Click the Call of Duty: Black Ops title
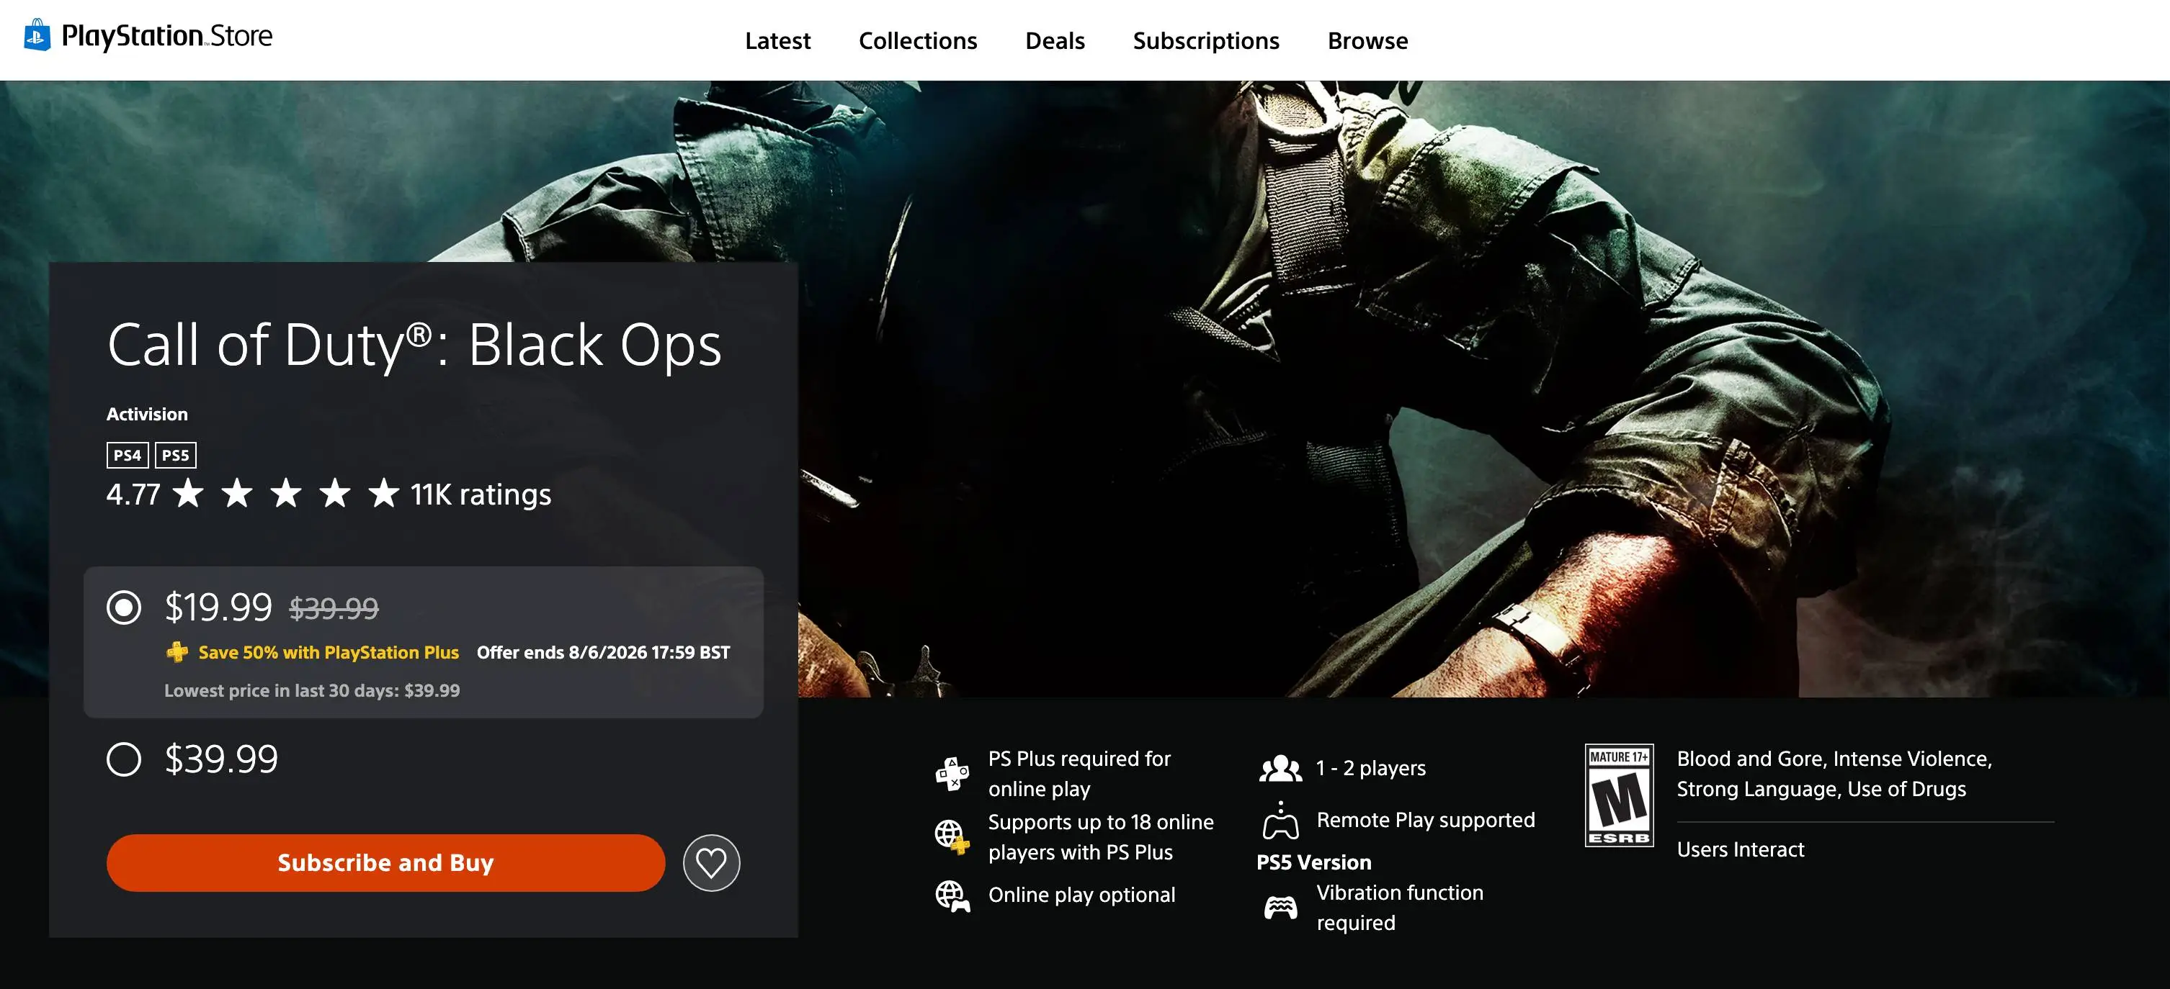Image resolution: width=2170 pixels, height=989 pixels. 414,345
